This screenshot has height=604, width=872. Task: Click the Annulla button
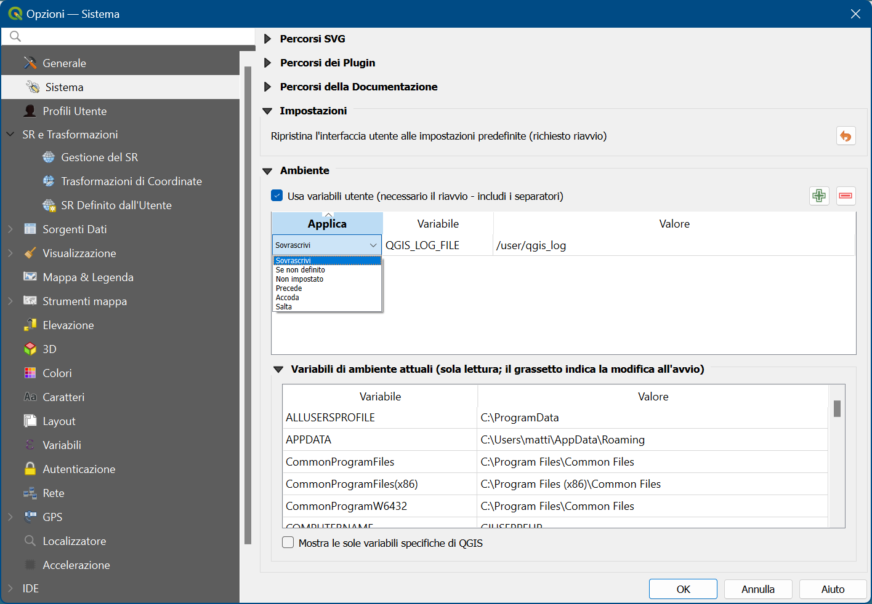pos(758,589)
